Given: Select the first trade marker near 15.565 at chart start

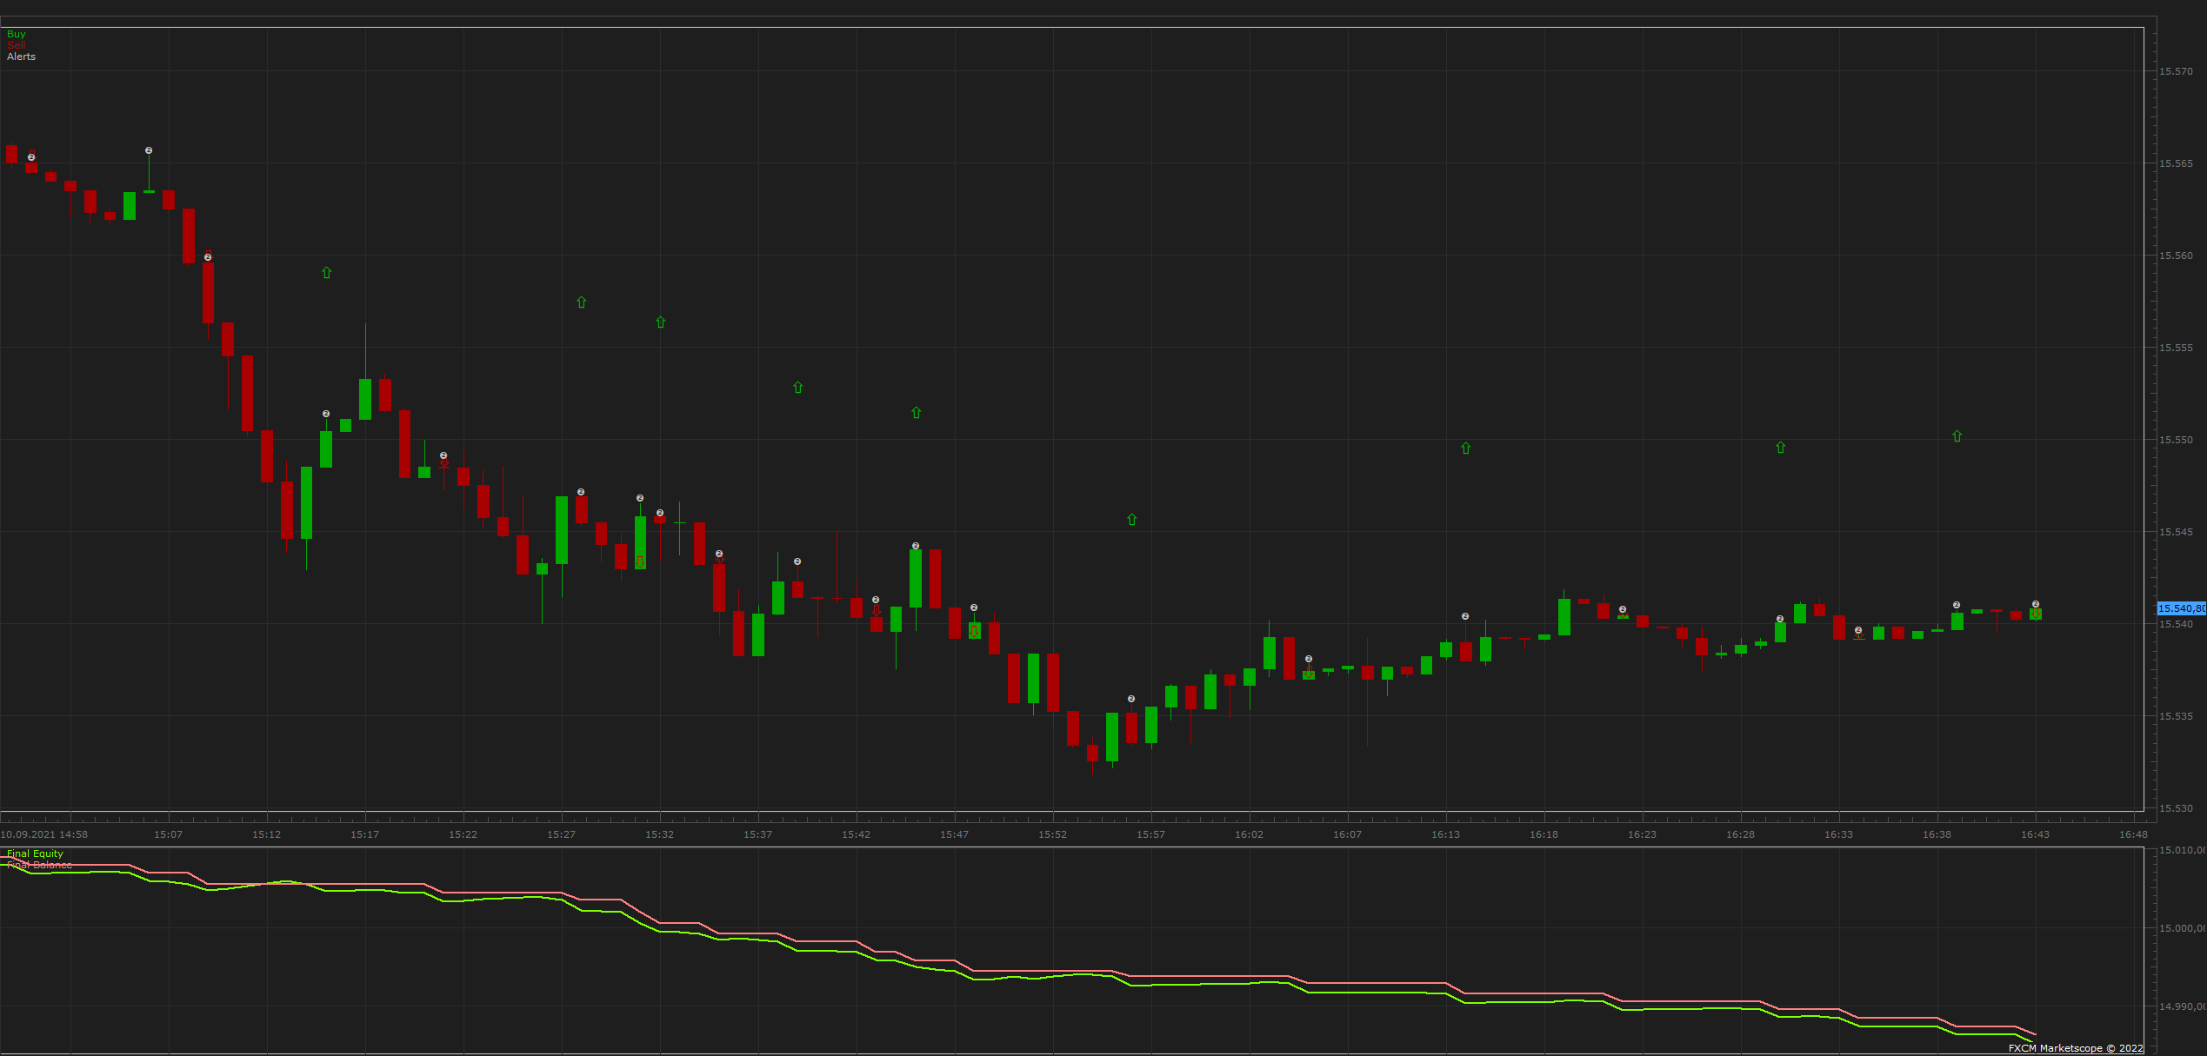Looking at the screenshot, I should click(x=31, y=157).
